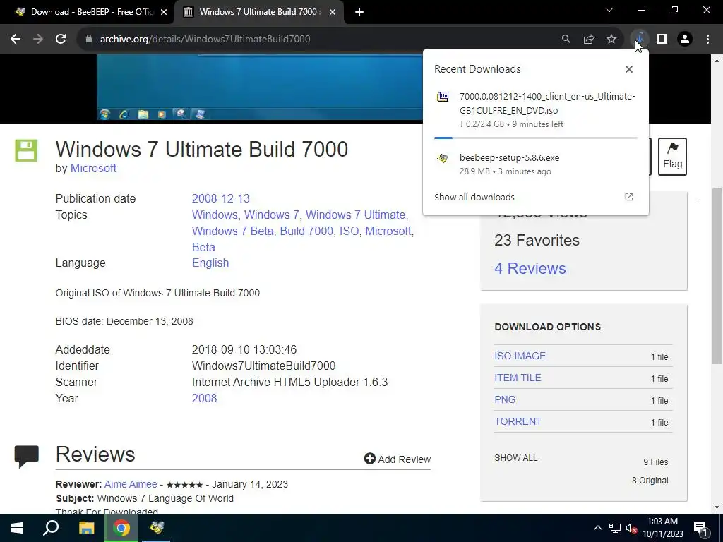Open the downloading ISO file entry

(x=535, y=110)
